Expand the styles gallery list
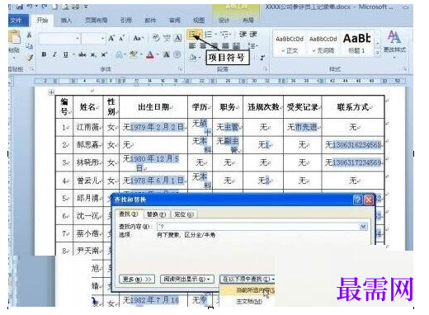429x315 pixels. pos(378,53)
